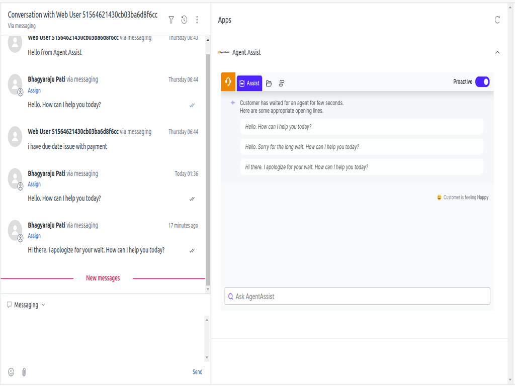The image size is (515, 386).
Task: Click Send to submit the message
Action: 197,372
